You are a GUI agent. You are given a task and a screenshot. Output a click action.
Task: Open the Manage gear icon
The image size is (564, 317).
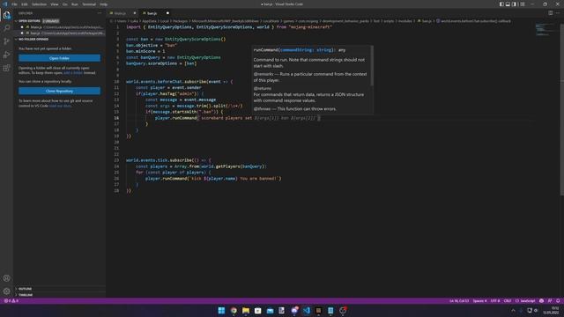coord(6,291)
